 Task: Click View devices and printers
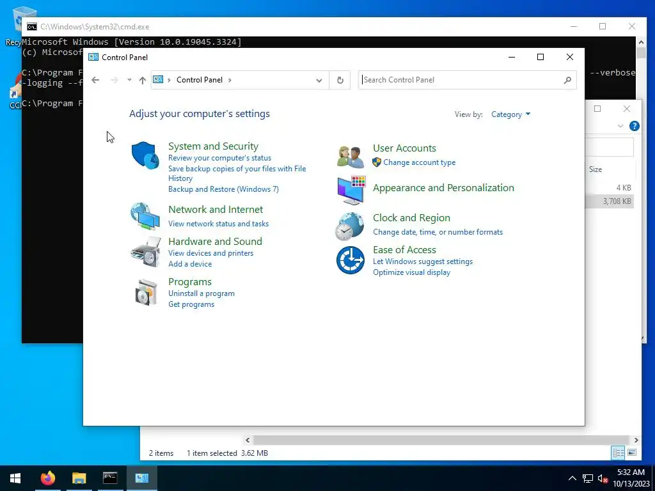(210, 253)
